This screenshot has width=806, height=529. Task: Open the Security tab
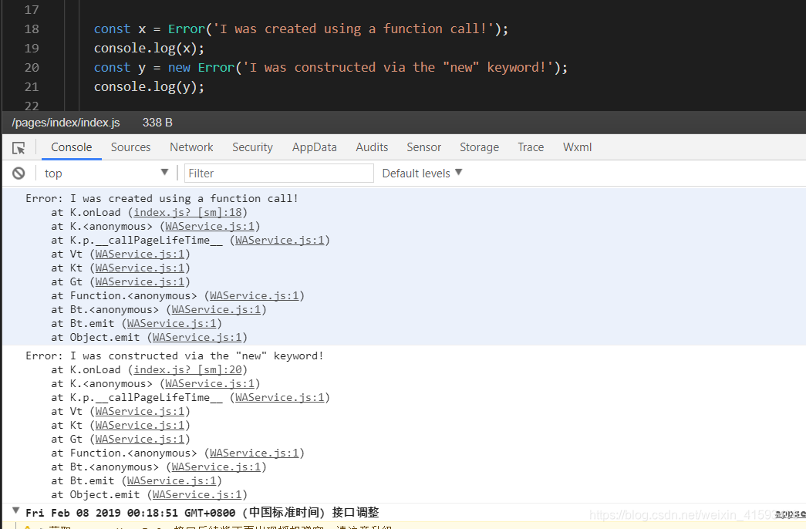pos(252,147)
